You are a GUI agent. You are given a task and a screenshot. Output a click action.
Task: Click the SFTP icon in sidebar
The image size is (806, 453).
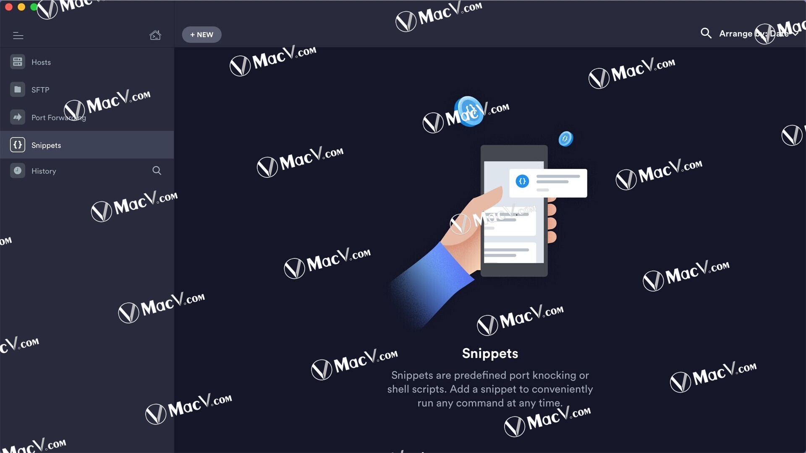point(17,90)
